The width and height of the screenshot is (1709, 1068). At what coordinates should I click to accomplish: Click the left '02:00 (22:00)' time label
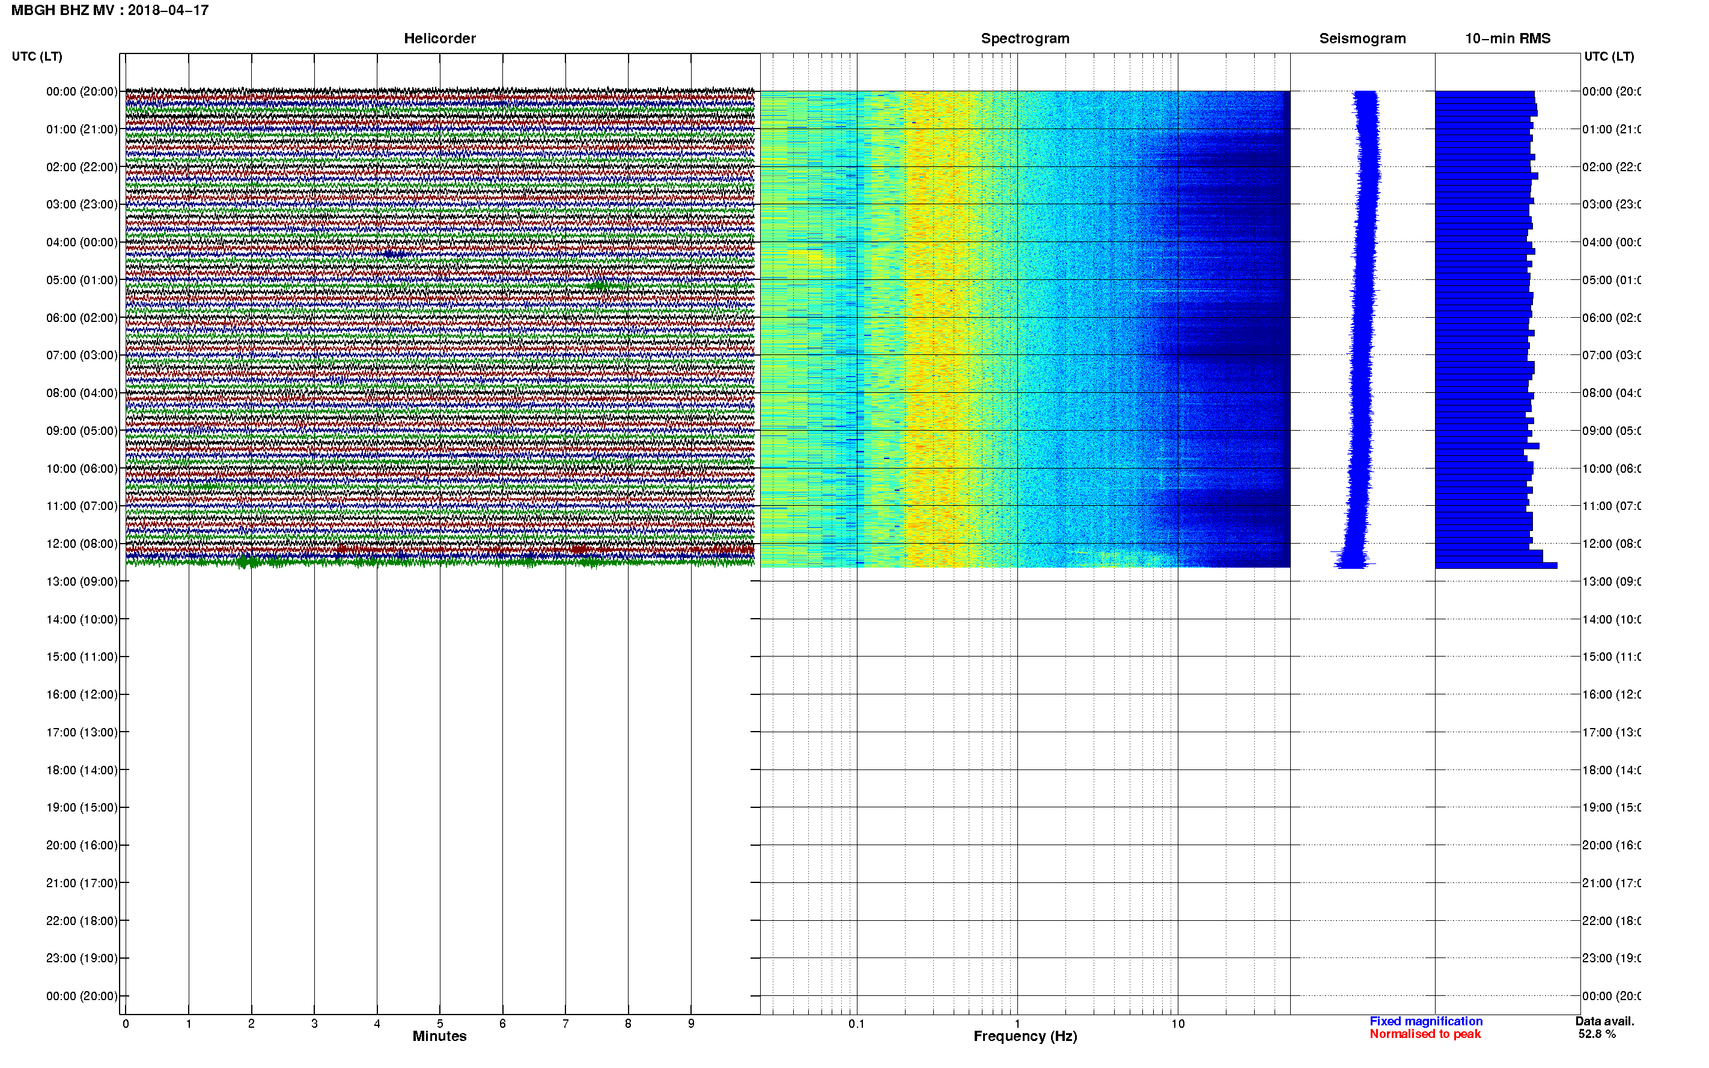[x=82, y=167]
